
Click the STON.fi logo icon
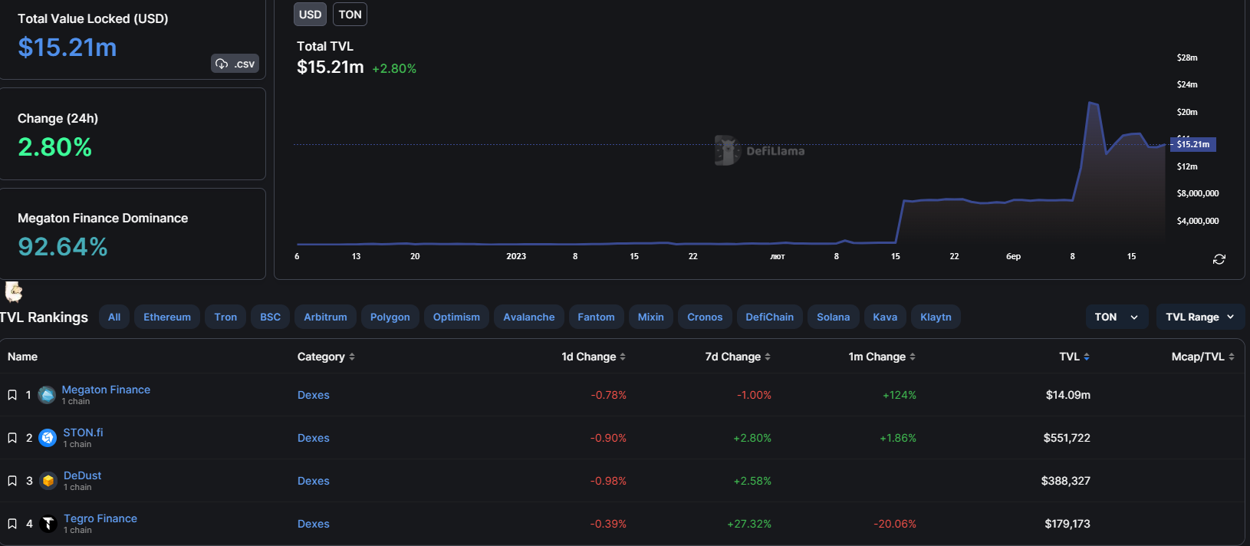click(x=48, y=438)
